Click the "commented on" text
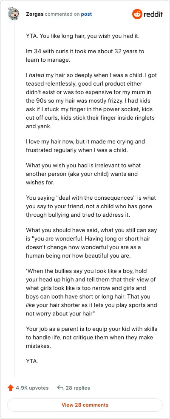The image size is (170, 419). point(62,14)
